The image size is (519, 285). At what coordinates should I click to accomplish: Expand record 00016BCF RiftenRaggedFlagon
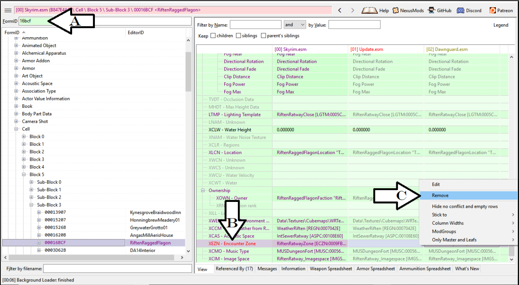(39, 243)
